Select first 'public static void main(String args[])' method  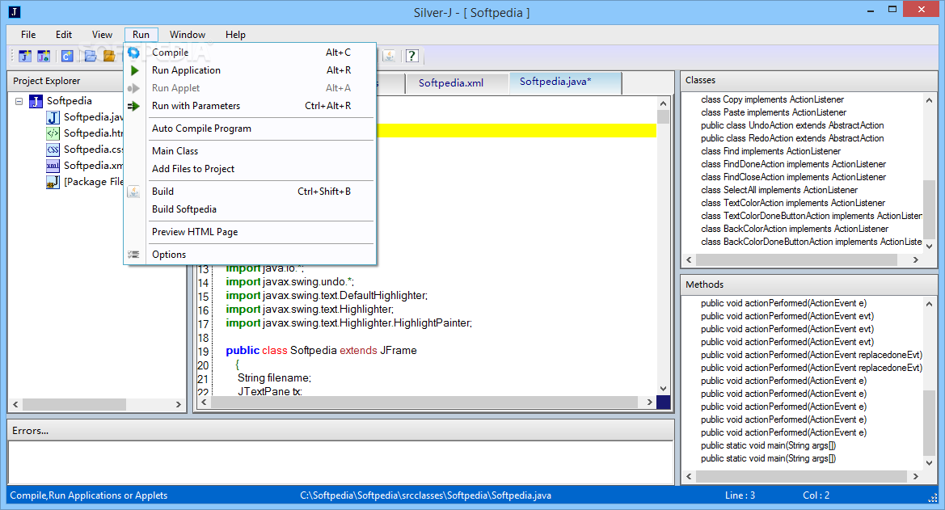pos(768,445)
